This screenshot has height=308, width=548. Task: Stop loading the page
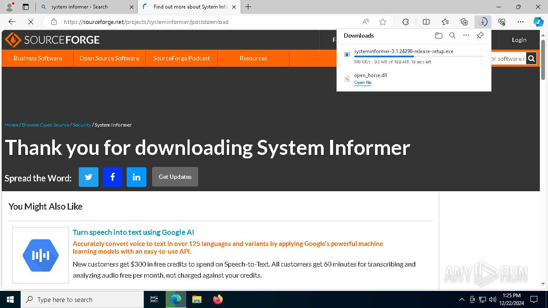point(31,22)
